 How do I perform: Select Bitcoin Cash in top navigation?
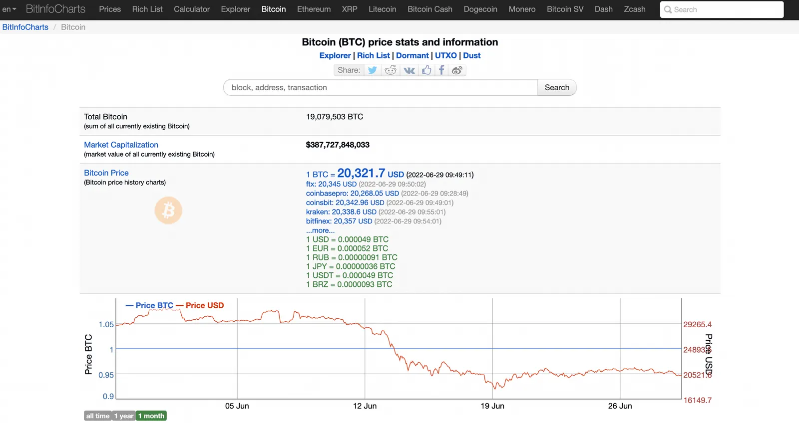click(x=430, y=9)
